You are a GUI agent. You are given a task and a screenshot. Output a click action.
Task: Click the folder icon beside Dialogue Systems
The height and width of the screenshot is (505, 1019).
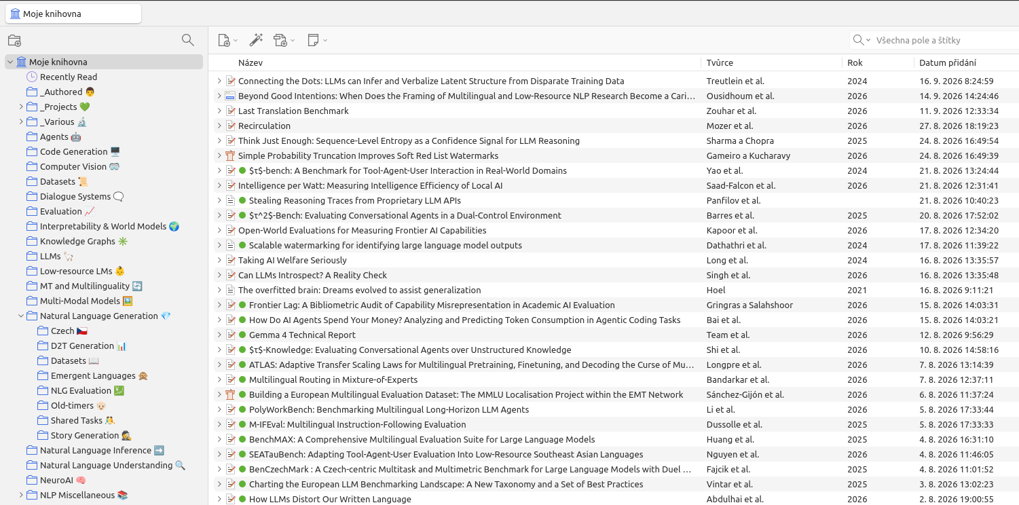pyautogui.click(x=32, y=196)
